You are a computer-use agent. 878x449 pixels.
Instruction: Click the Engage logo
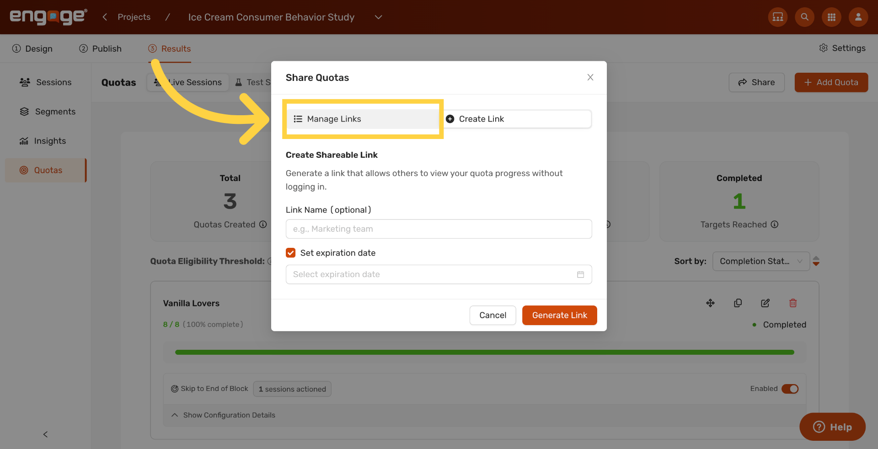tap(48, 17)
